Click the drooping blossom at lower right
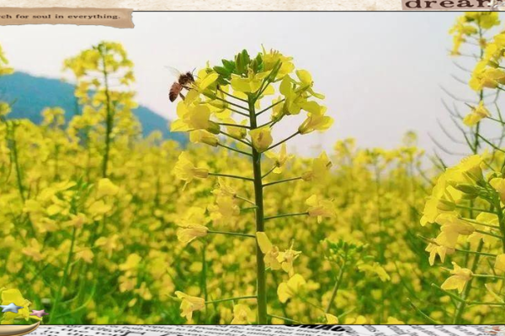The image size is (505, 336). 458,277
